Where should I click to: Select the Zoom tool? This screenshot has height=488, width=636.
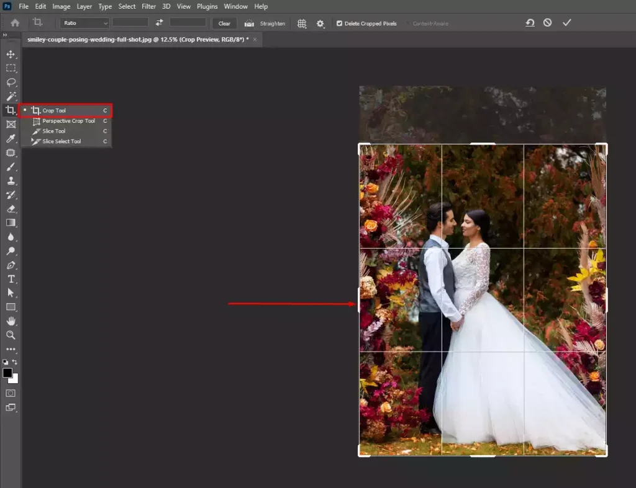11,335
